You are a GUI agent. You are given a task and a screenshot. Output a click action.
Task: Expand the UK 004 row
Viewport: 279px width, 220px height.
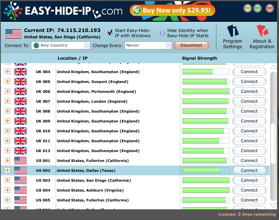click(7, 71)
